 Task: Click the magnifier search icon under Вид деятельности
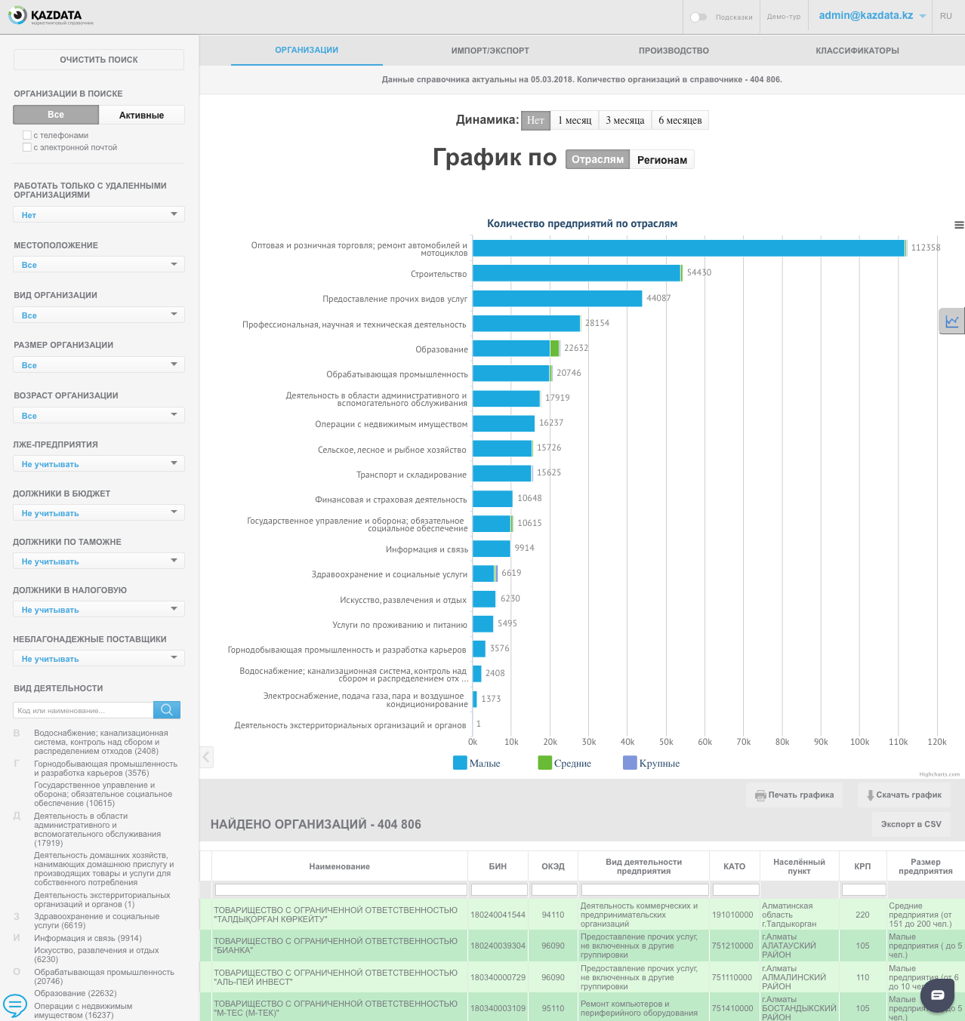point(167,709)
